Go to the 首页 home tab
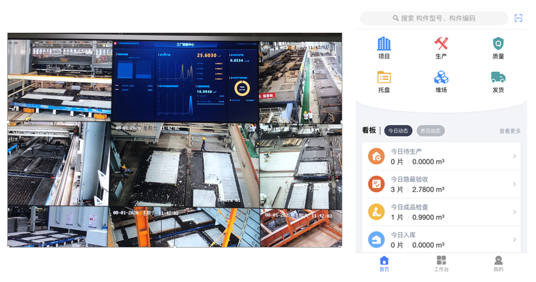This screenshot has width=536, height=282. coord(384,263)
